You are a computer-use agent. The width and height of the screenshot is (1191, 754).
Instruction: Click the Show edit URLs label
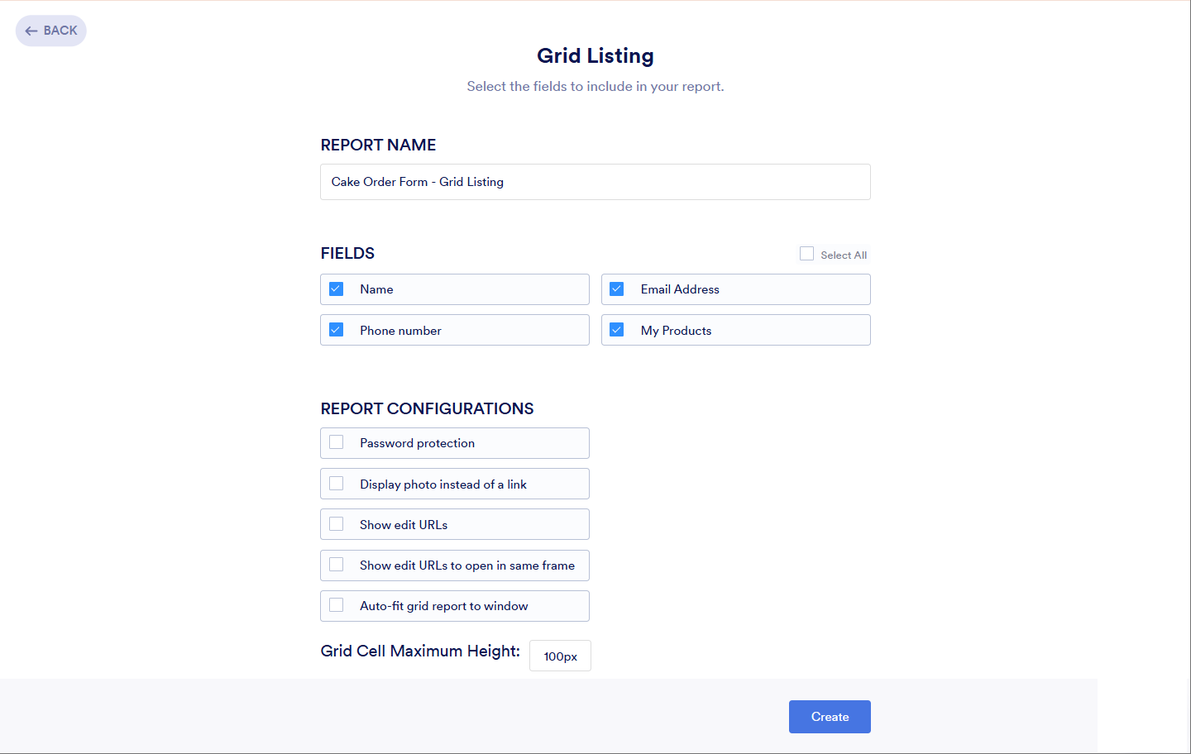tap(404, 523)
